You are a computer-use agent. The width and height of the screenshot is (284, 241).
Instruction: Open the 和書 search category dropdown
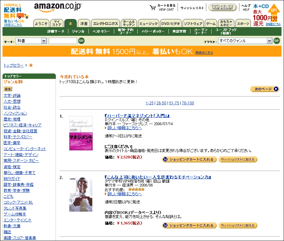[31, 41]
